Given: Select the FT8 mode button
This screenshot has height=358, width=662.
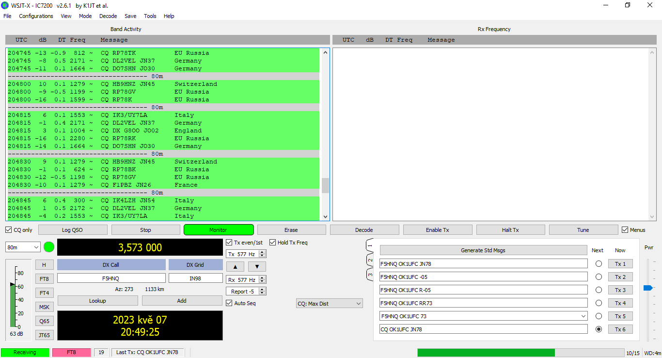Looking at the screenshot, I should tap(44, 279).
